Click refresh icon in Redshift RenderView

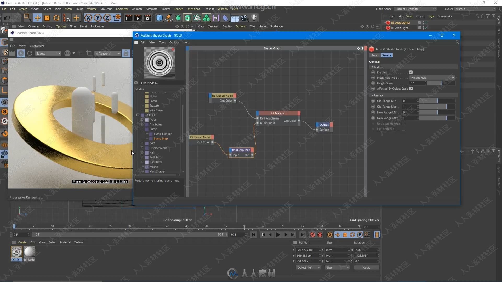[x=30, y=53]
